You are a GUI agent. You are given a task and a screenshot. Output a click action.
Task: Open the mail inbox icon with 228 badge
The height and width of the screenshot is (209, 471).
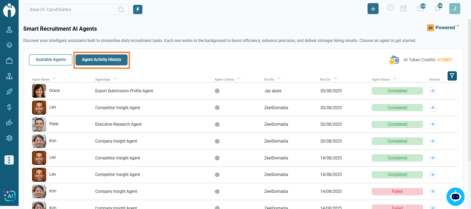click(x=421, y=8)
